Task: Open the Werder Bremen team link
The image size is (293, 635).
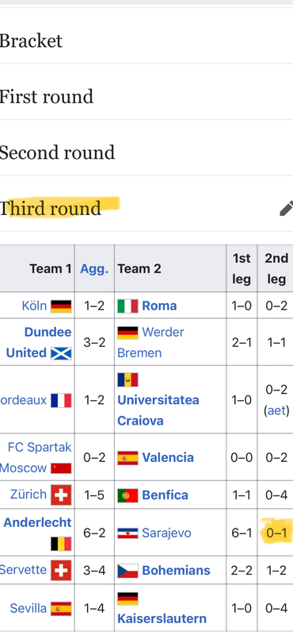Action: point(150,343)
